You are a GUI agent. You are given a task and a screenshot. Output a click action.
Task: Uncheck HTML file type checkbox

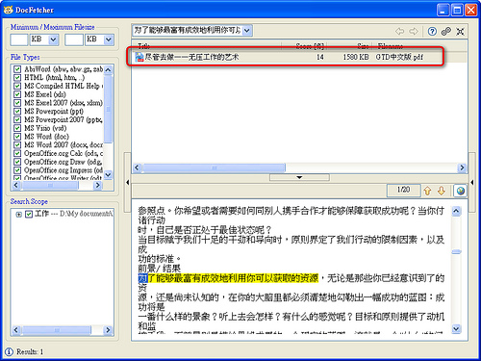(x=17, y=77)
